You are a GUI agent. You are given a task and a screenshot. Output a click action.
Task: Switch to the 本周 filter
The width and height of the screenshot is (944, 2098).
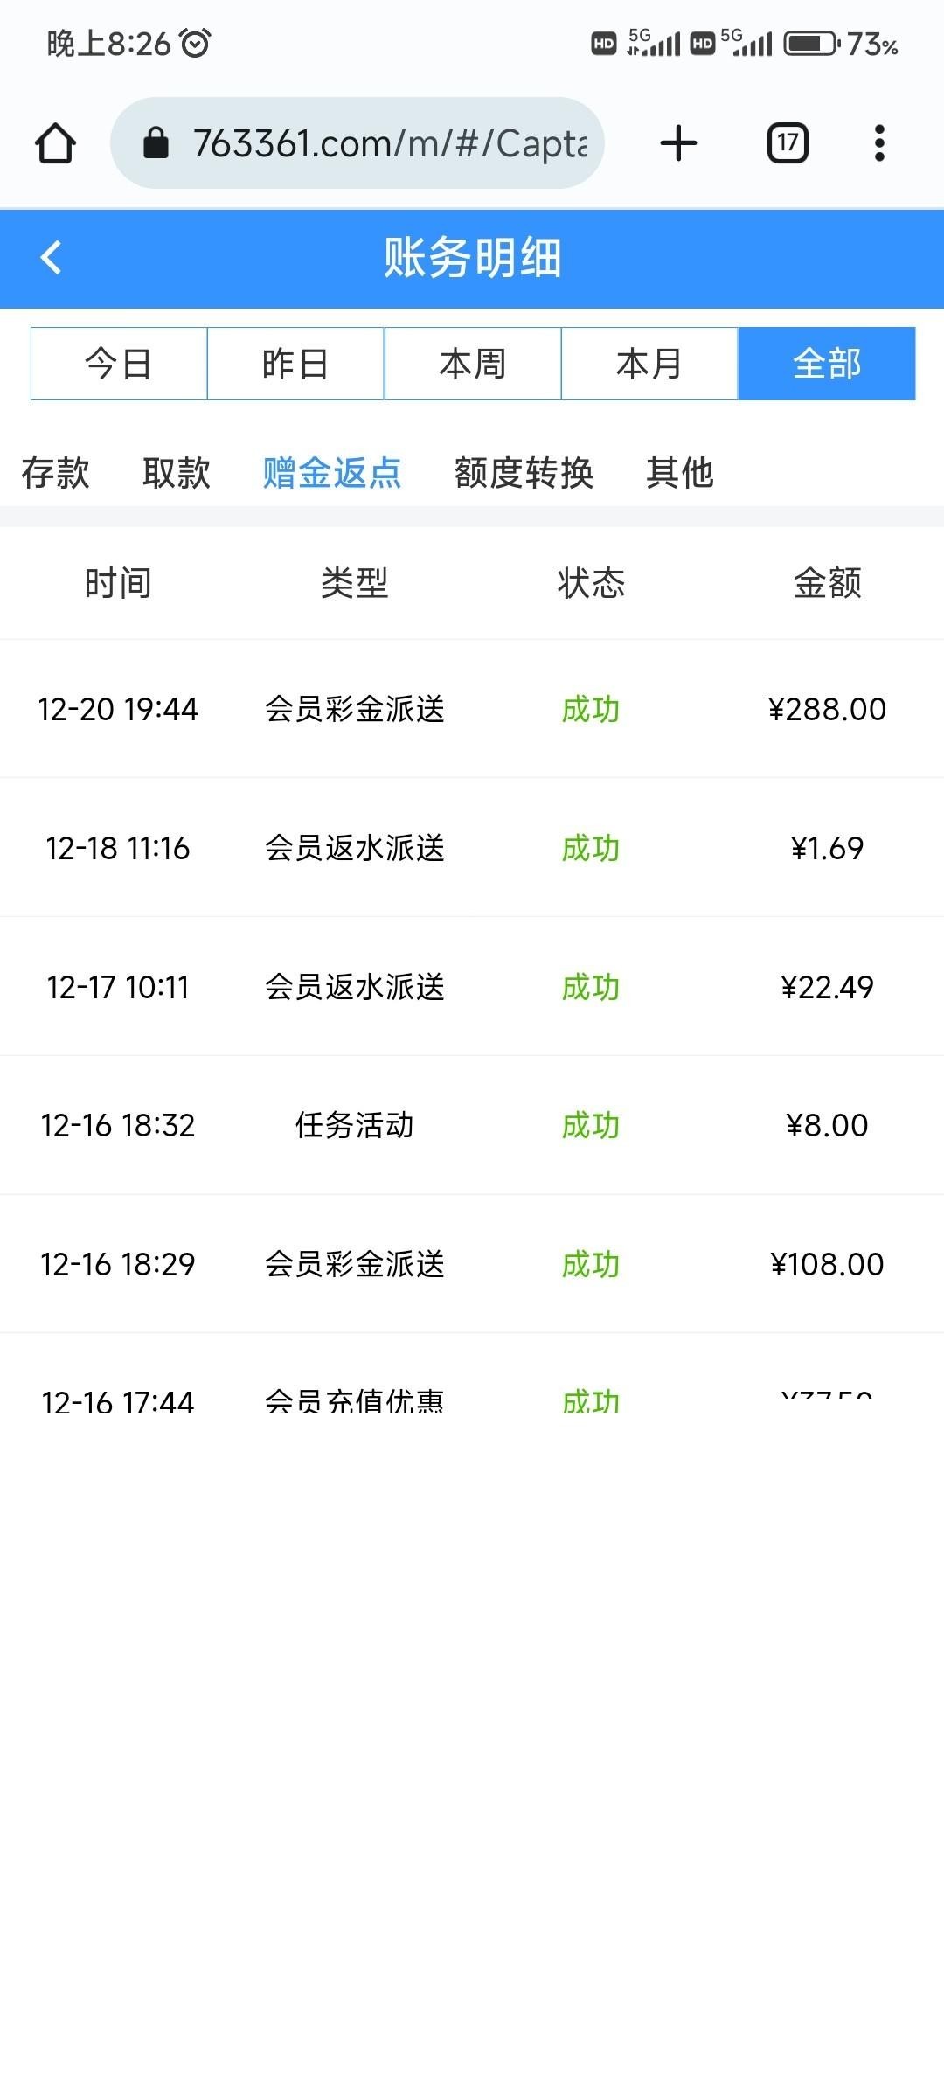click(x=473, y=364)
